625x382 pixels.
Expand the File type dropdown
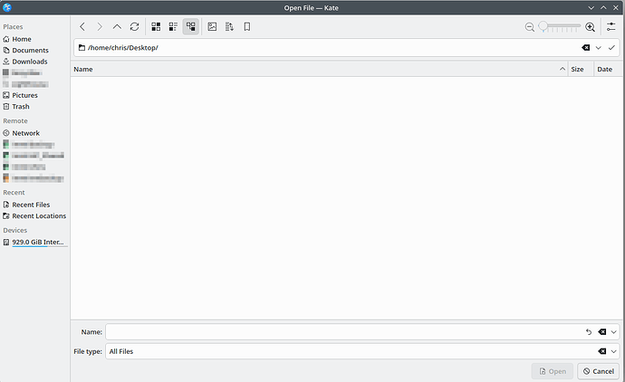click(x=613, y=351)
